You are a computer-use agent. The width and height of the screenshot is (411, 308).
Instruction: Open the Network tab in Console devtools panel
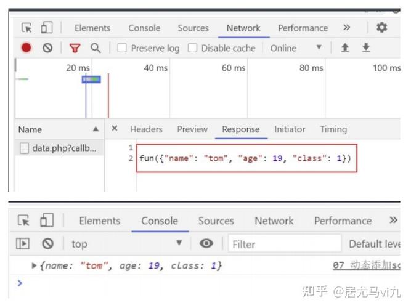click(x=274, y=221)
